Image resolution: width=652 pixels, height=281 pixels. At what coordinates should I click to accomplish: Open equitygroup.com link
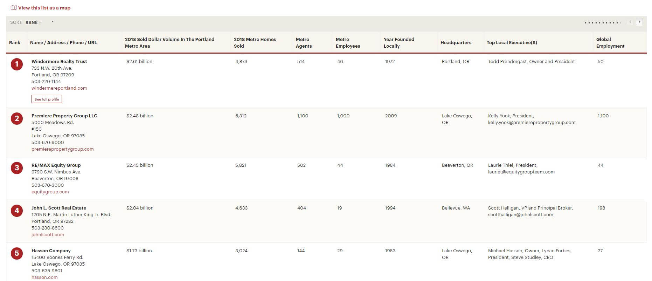coord(50,192)
